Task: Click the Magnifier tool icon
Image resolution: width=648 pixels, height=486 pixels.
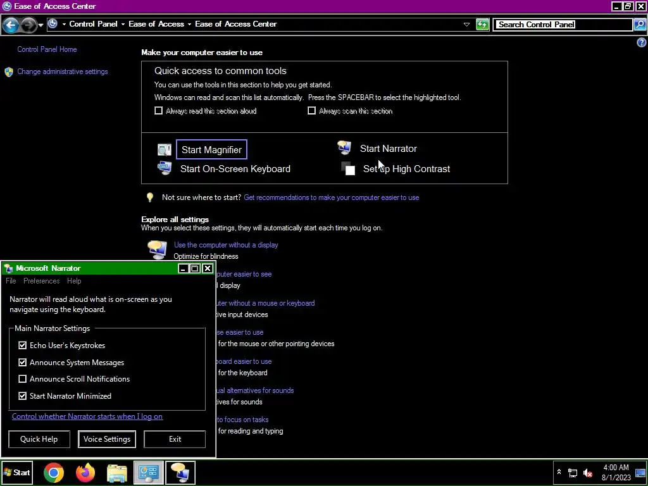Action: tap(165, 149)
